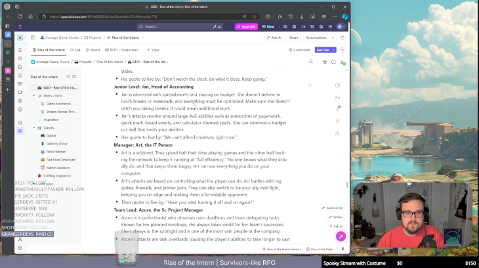Open the typography Aa settings icon
The width and height of the screenshot is (479, 268).
pos(337,97)
